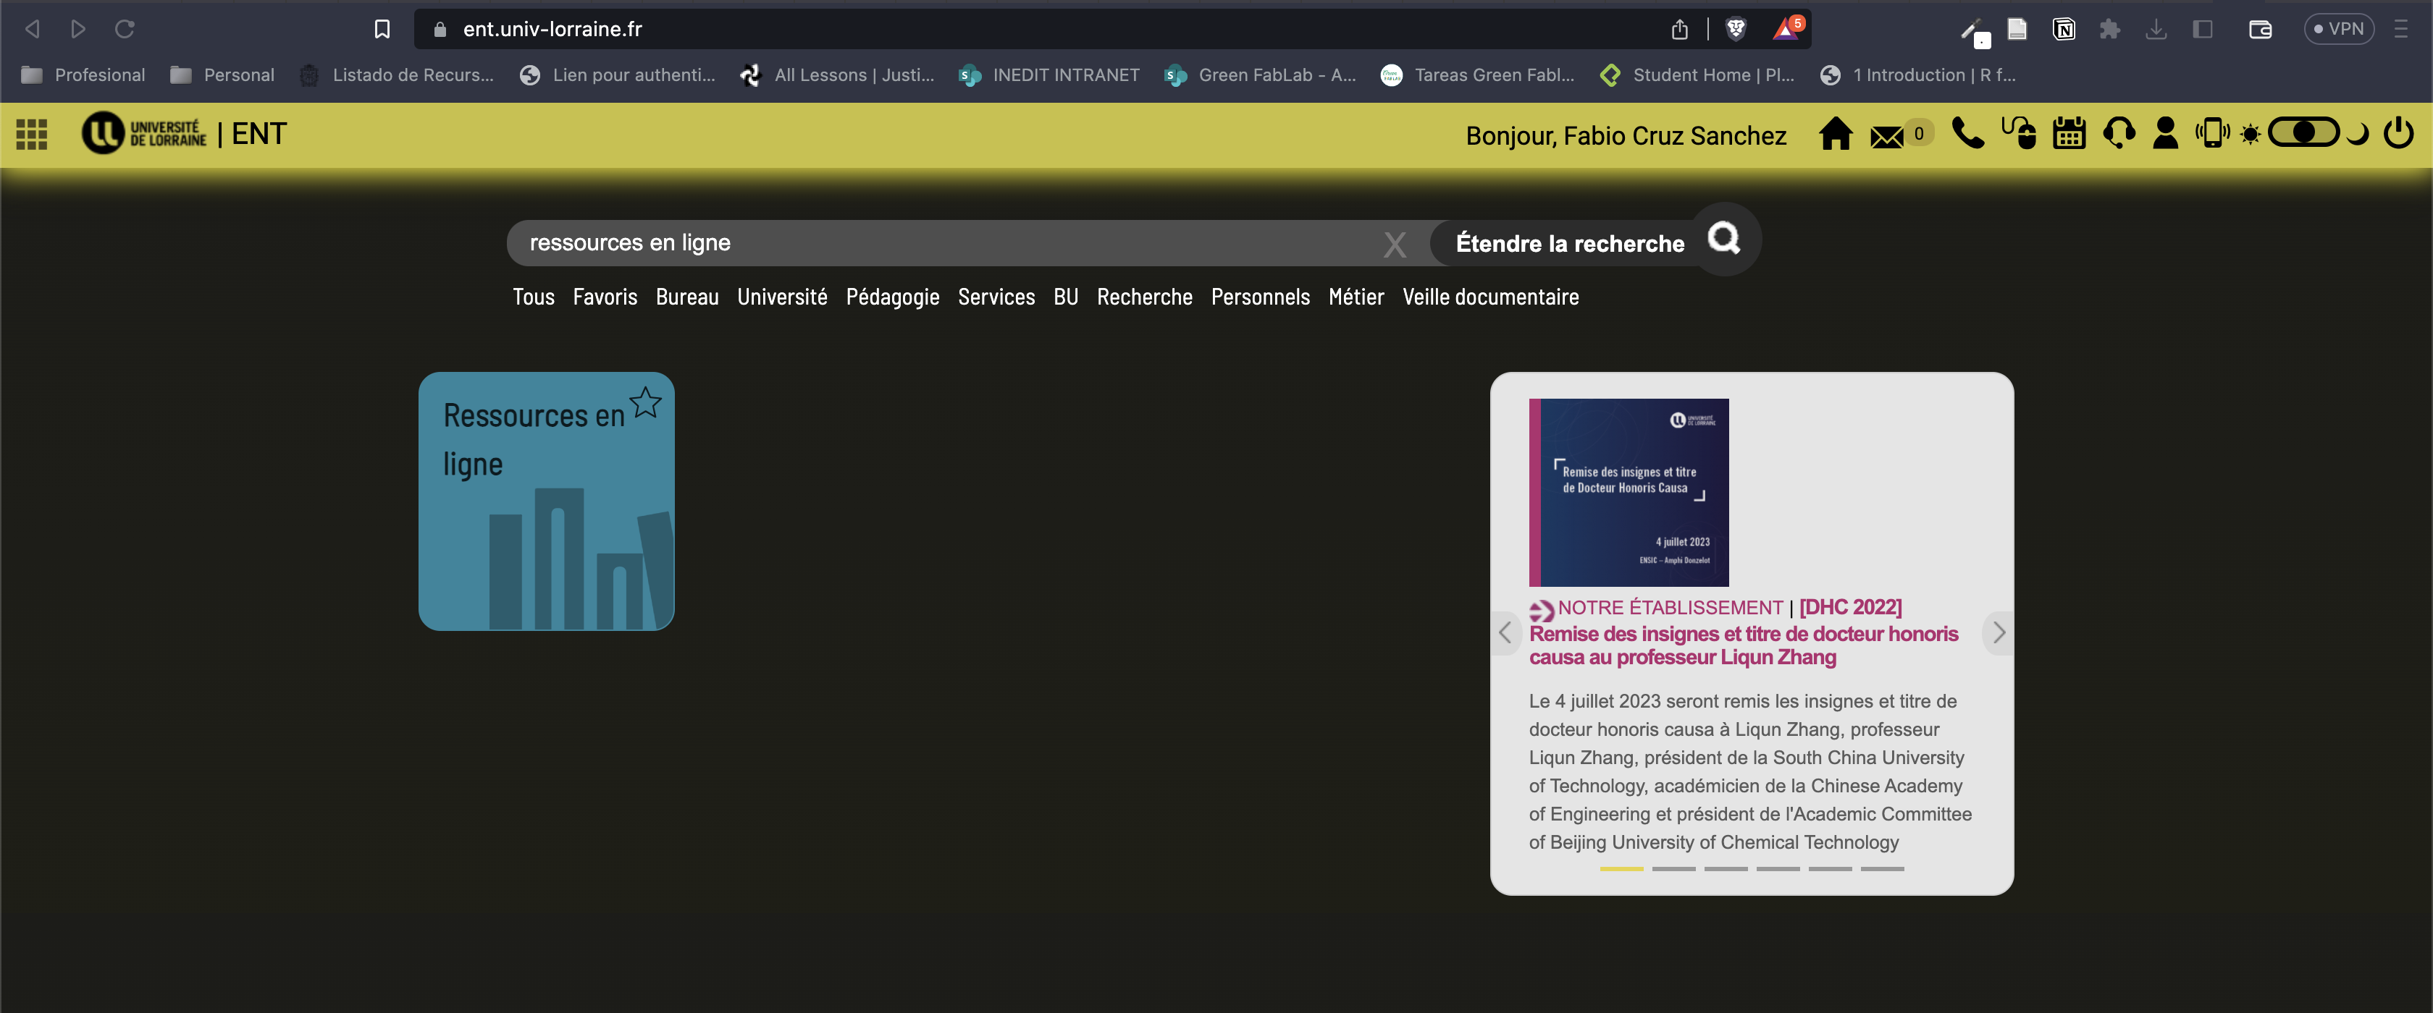2433x1013 pixels.
Task: Open the browser hamburger menu
Action: pyautogui.click(x=2400, y=29)
